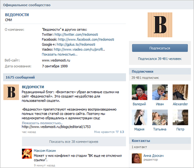194x168 pixels.
Task: Click the Иван name link
Action: pos(160,104)
